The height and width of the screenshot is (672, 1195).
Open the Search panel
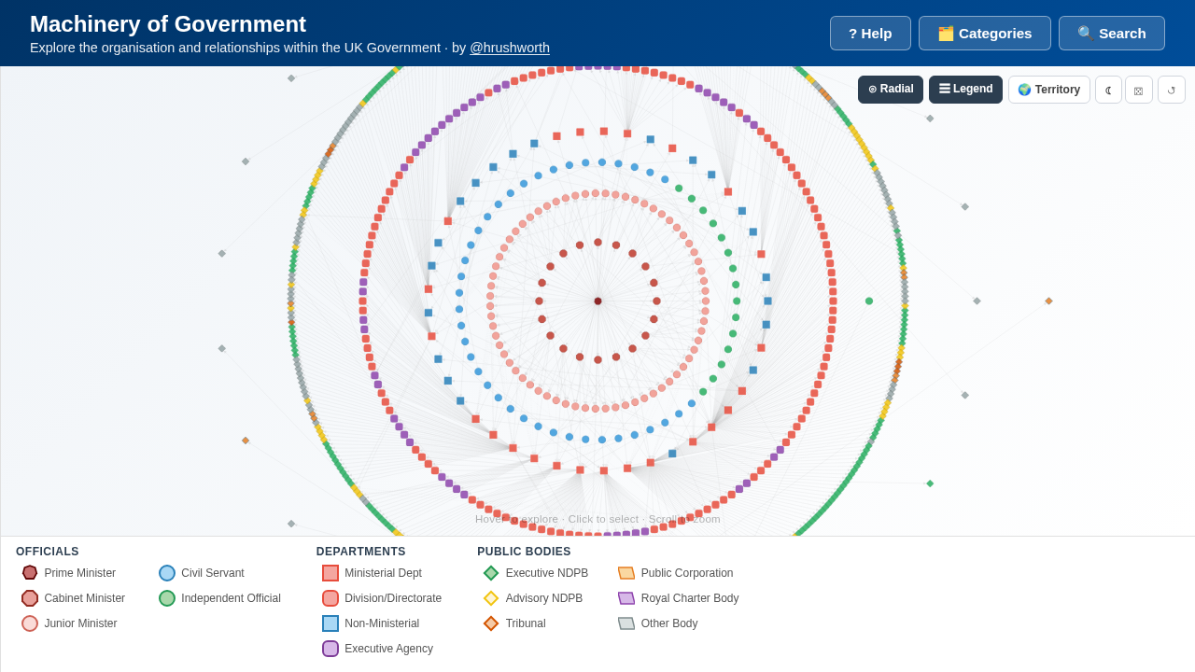pyautogui.click(x=1112, y=34)
